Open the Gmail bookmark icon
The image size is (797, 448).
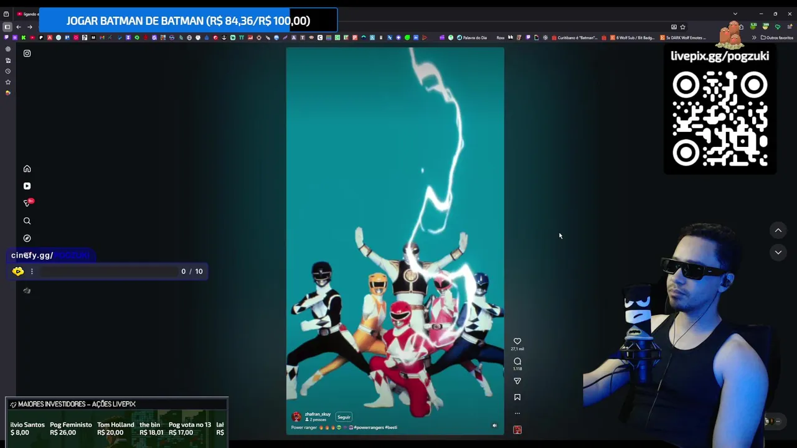coord(101,37)
